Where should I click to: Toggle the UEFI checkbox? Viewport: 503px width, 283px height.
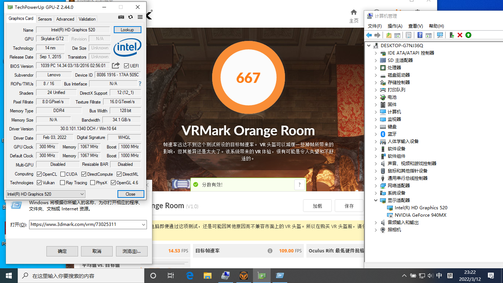point(127,66)
